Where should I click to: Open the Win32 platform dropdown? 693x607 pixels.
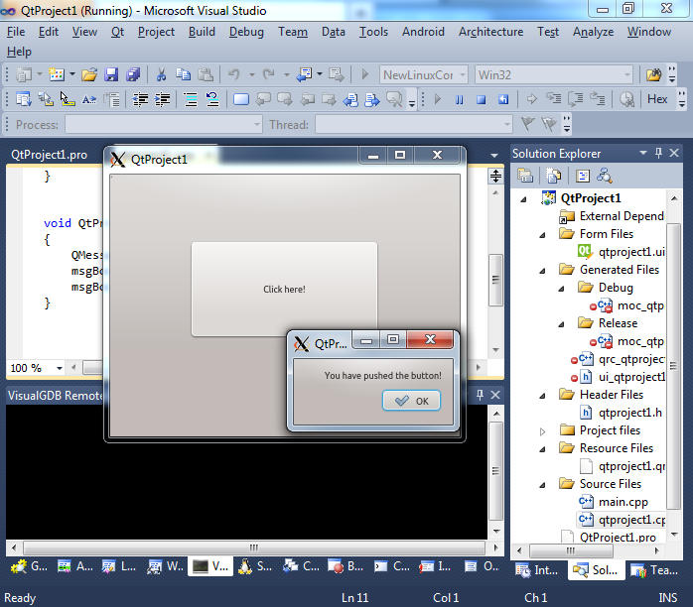click(x=627, y=75)
